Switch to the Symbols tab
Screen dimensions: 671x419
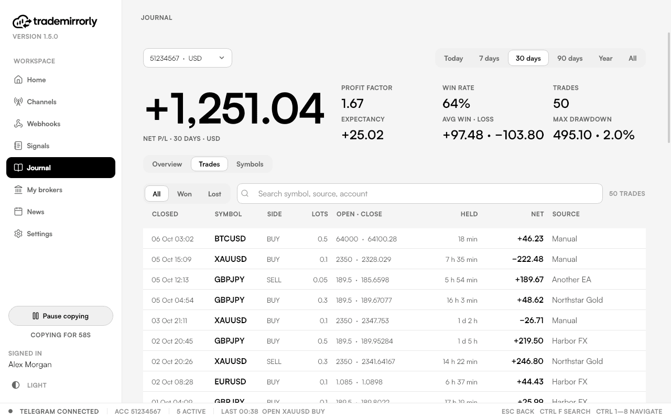(250, 164)
